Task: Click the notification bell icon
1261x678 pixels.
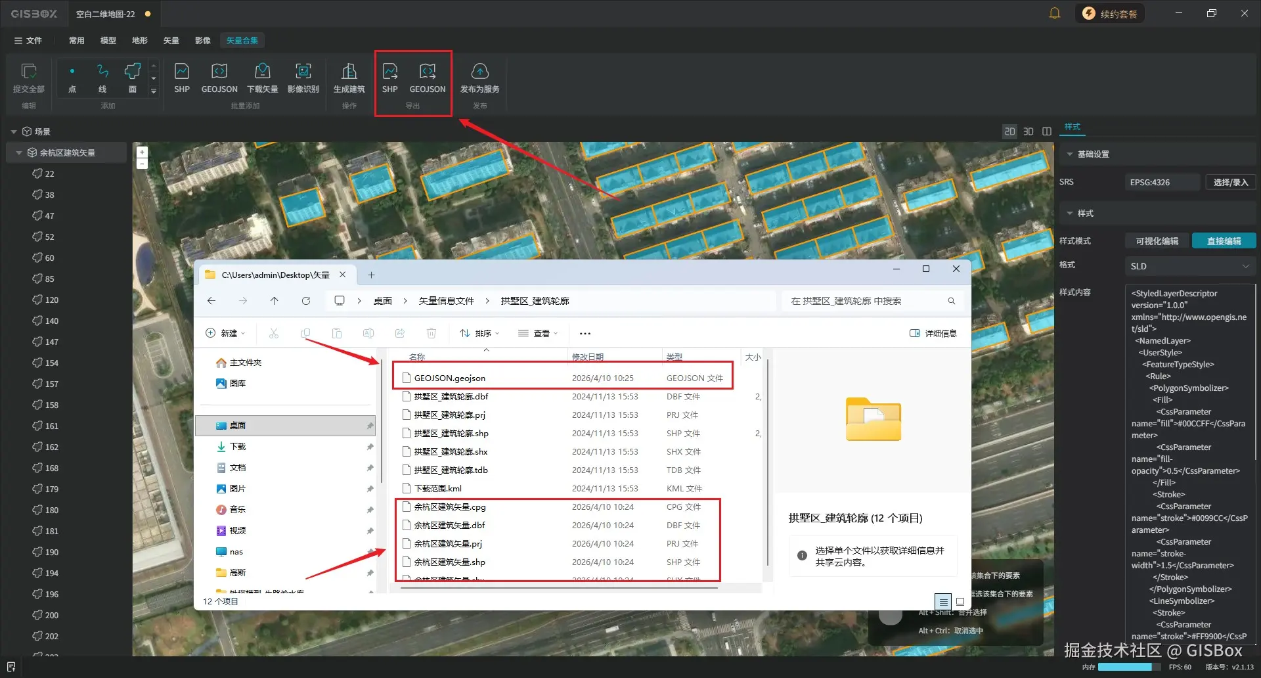Action: (1055, 13)
